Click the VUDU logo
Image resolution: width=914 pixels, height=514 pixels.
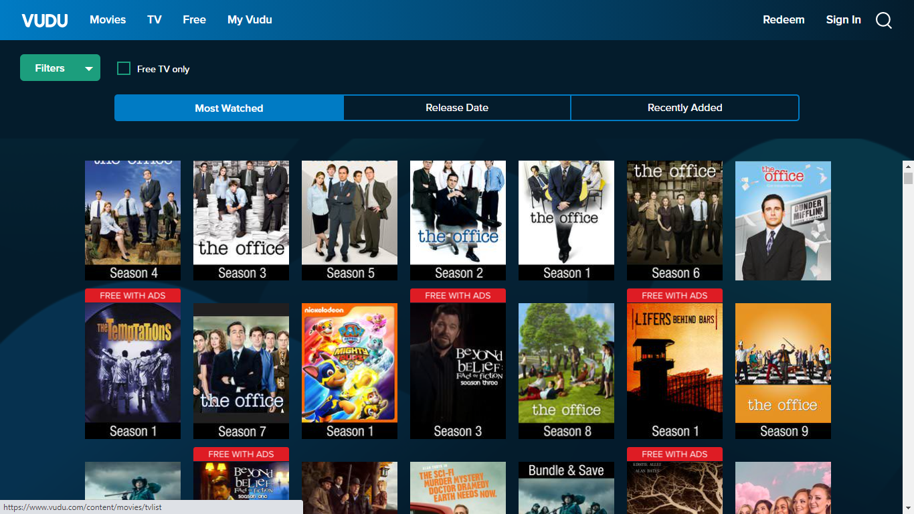[45, 20]
